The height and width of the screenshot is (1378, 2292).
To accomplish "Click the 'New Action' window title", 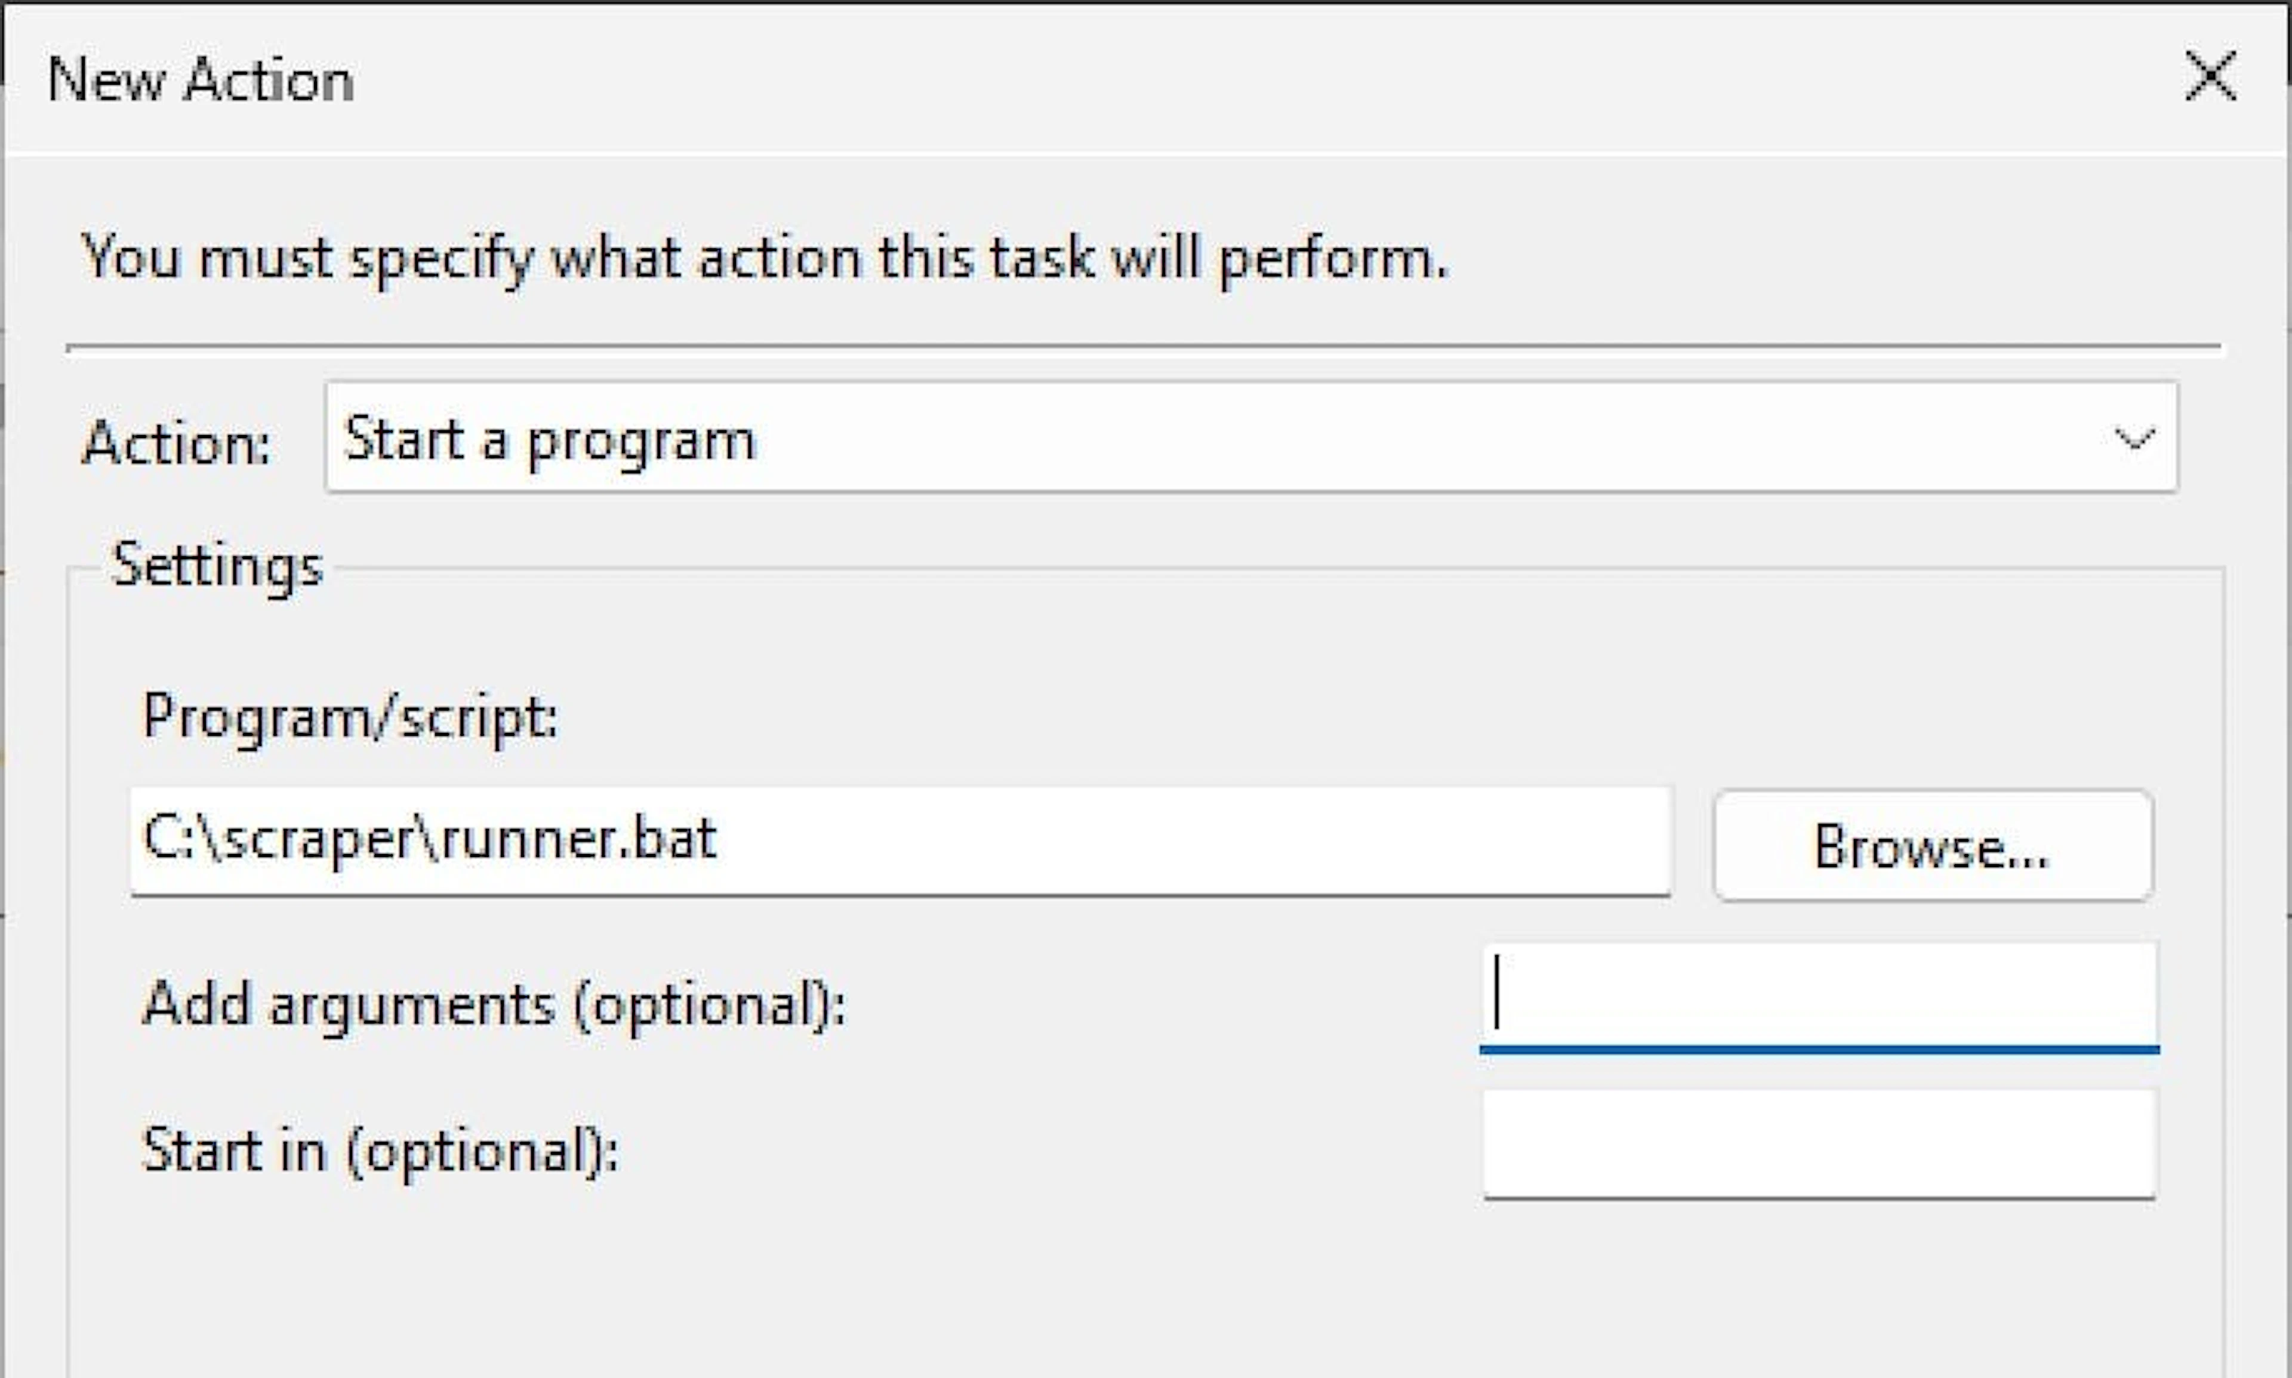I will (x=201, y=80).
